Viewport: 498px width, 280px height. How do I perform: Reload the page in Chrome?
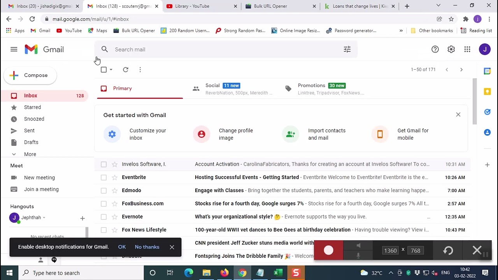coord(32,19)
